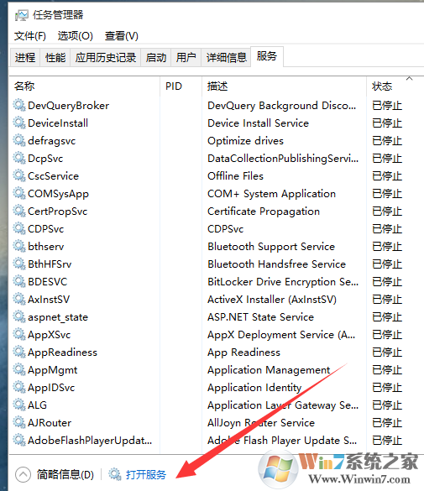This screenshot has height=491, width=424.
Task: Click the bthserv service gear icon
Action: (x=19, y=246)
